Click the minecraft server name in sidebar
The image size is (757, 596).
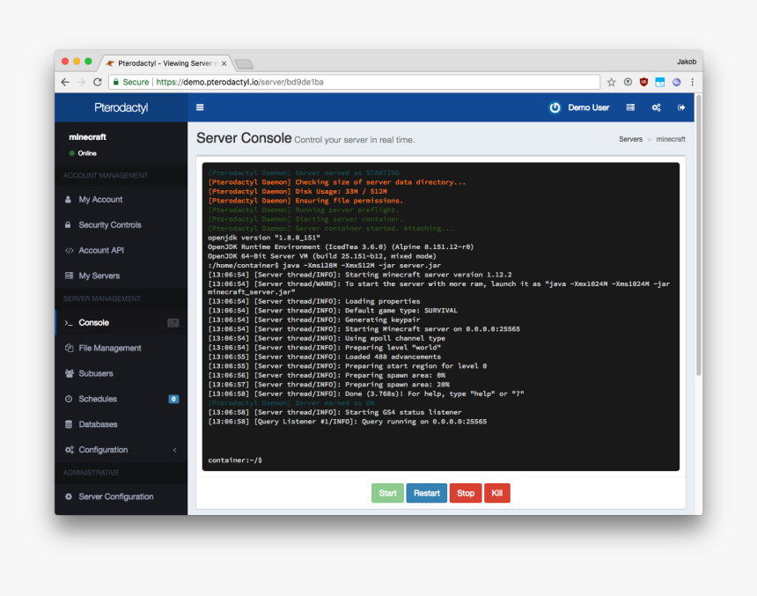pos(87,137)
